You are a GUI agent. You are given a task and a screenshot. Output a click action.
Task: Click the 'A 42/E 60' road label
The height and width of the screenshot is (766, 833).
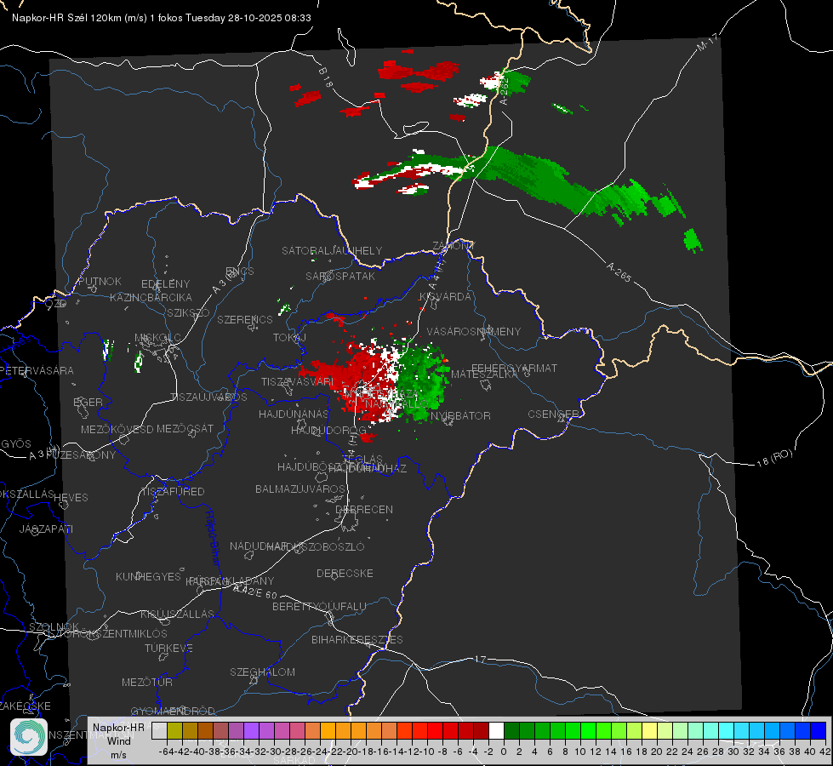pyautogui.click(x=255, y=592)
